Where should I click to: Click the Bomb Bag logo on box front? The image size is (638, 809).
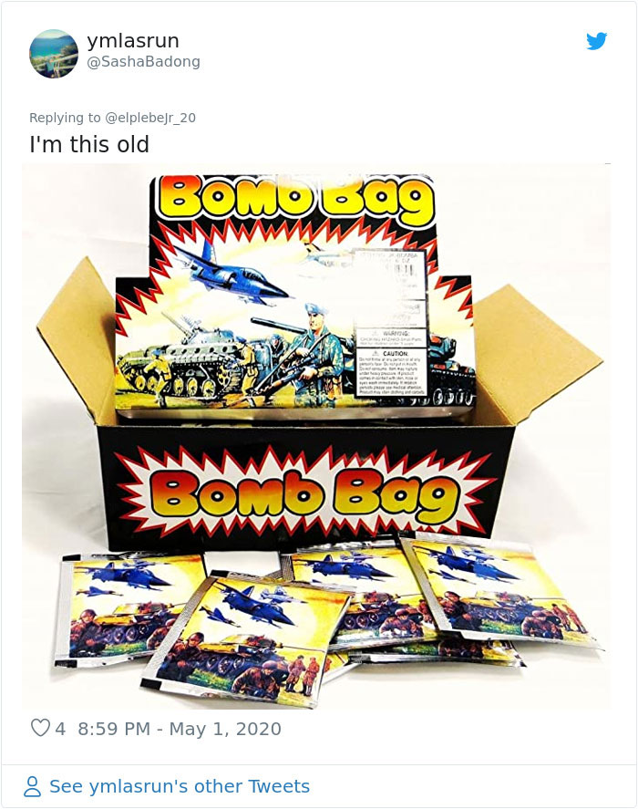[x=304, y=493]
